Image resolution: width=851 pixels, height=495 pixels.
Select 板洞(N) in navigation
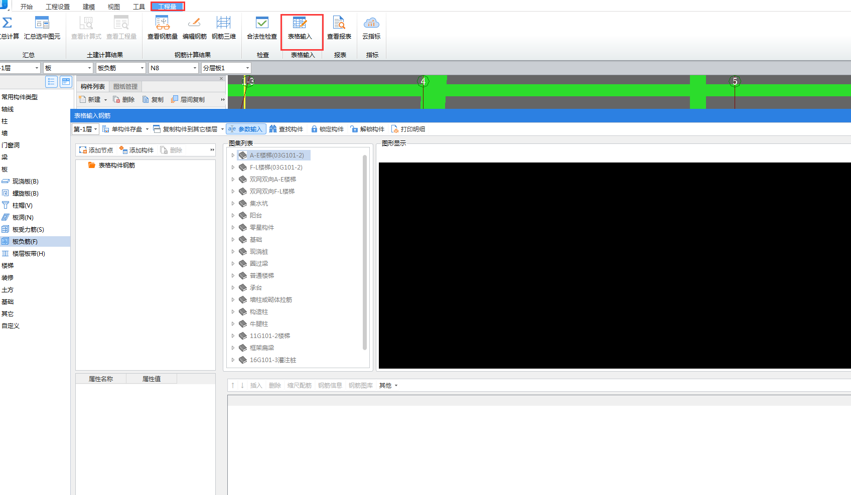coord(23,217)
